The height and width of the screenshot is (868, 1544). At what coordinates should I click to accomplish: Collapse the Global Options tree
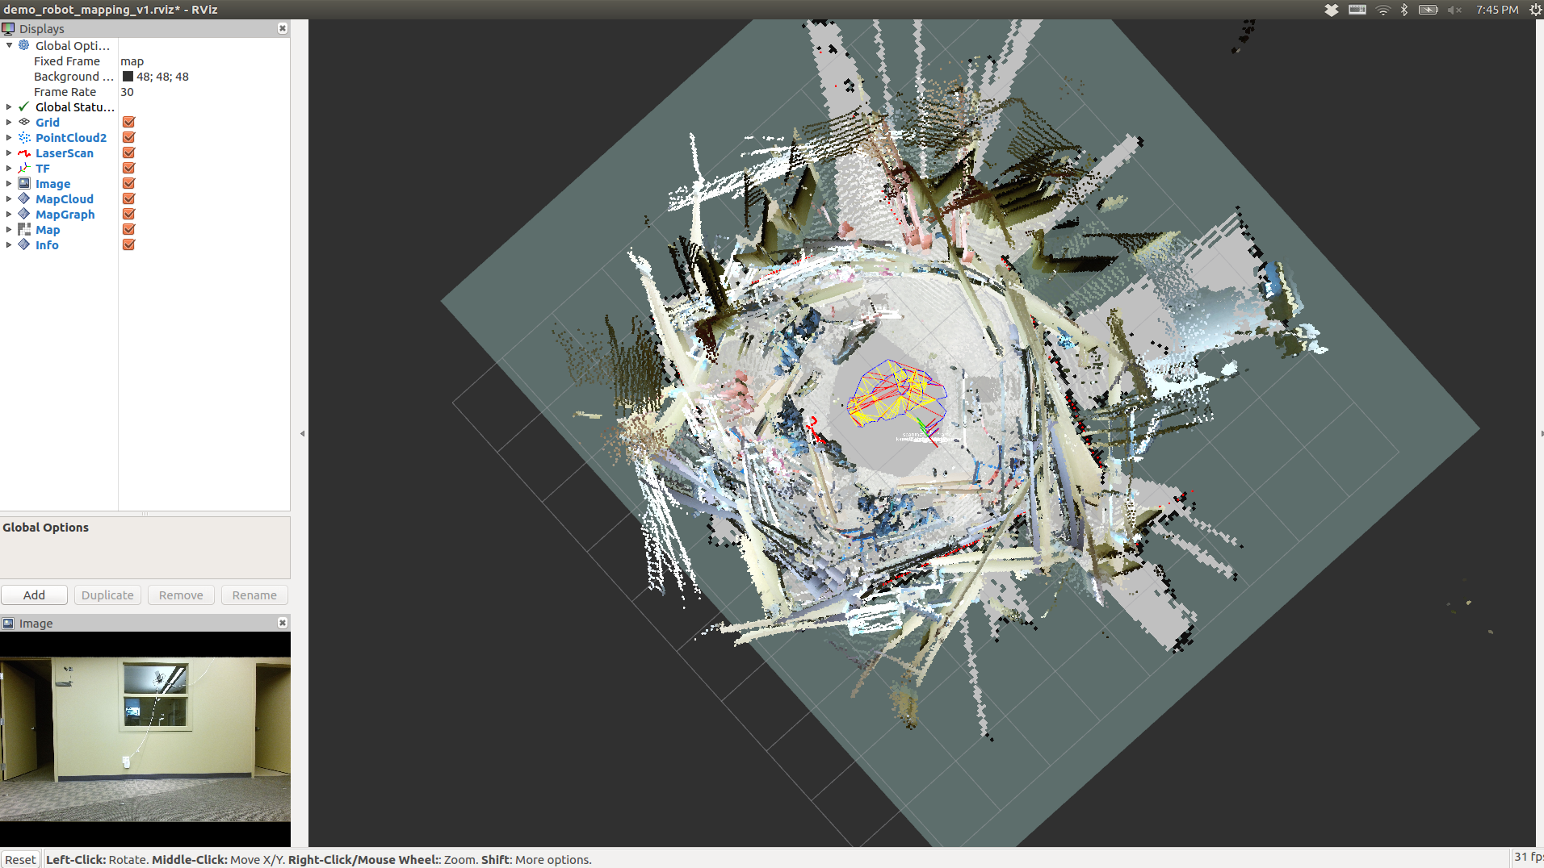point(9,45)
